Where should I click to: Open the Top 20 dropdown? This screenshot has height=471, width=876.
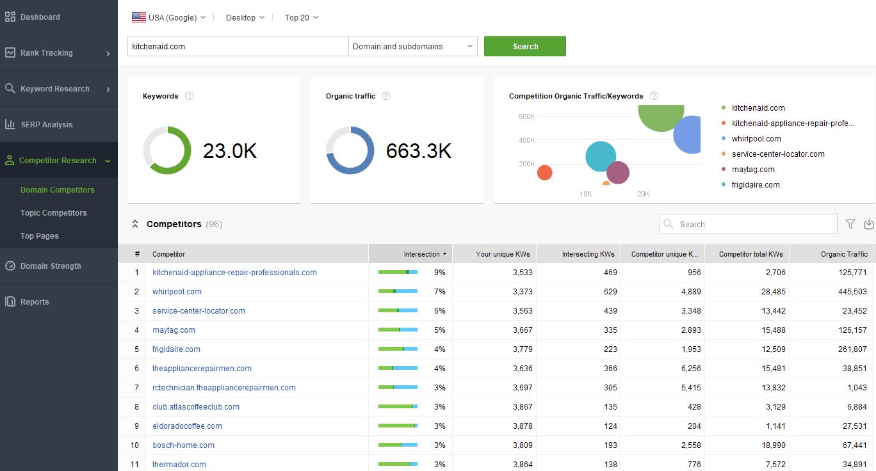[x=302, y=17]
